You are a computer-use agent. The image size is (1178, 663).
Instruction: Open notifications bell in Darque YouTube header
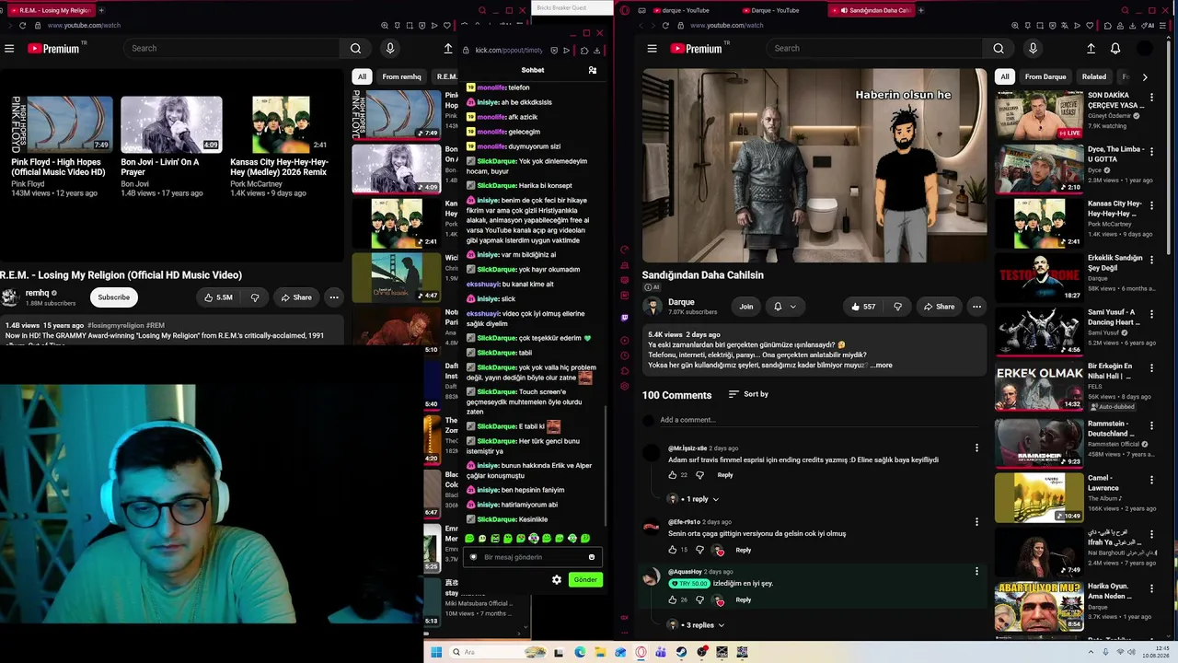tap(1115, 49)
